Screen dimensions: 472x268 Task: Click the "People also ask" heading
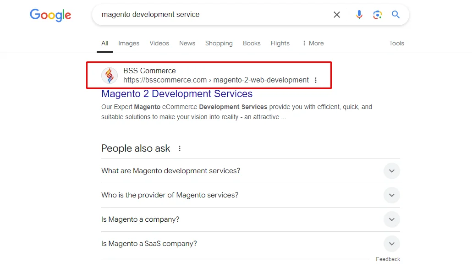136,148
